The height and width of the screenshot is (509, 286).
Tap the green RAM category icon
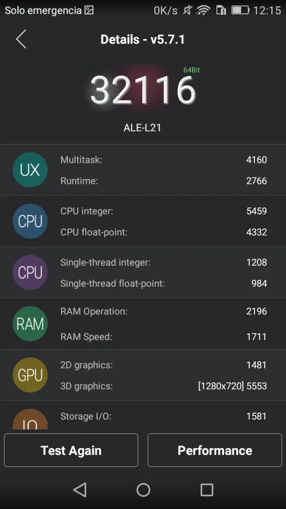point(30,324)
